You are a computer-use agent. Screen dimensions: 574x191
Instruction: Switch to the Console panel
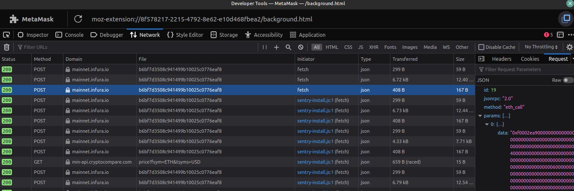click(70, 35)
